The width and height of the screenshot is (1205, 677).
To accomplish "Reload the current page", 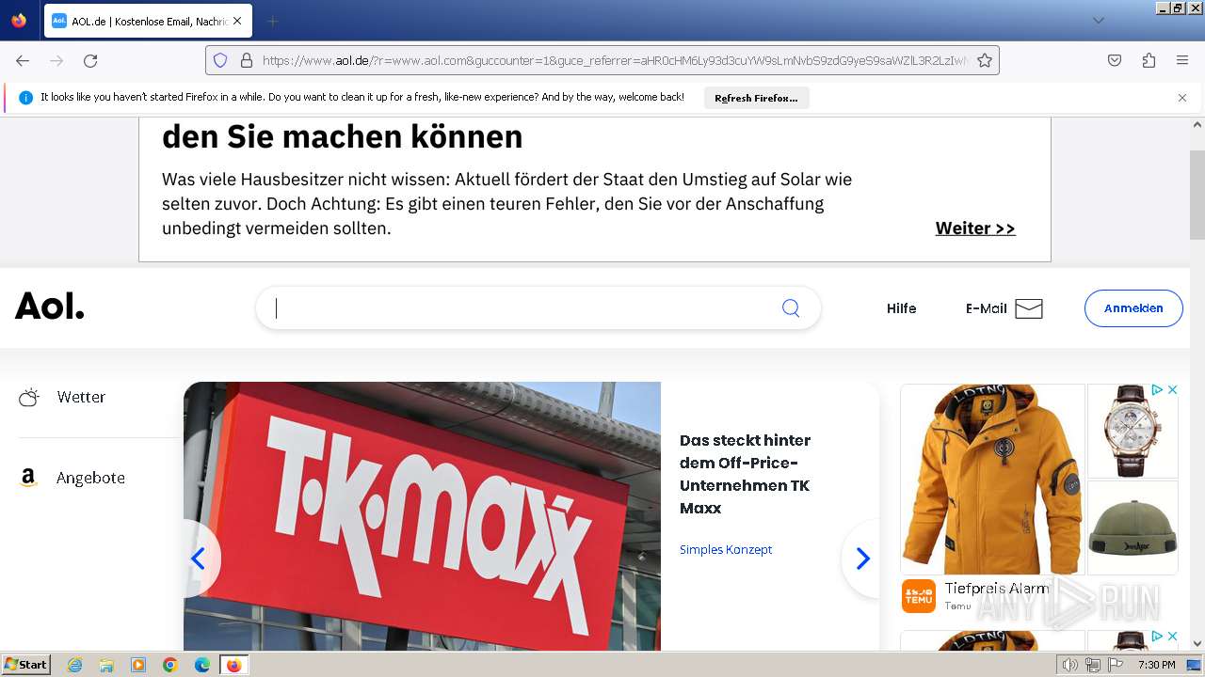I will point(90,60).
